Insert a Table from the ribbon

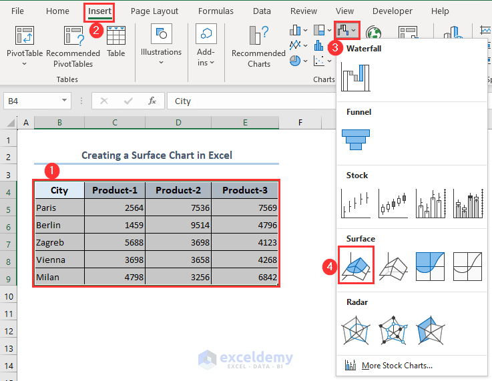[x=115, y=42]
